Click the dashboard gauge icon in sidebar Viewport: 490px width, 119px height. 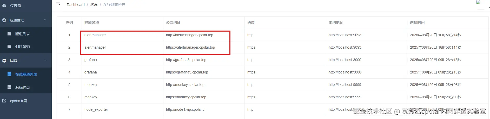(4, 5)
